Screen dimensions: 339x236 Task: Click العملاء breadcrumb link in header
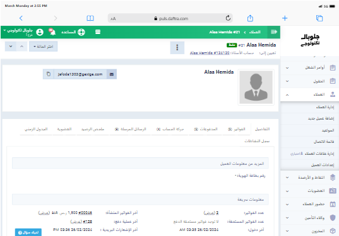tap(254, 32)
